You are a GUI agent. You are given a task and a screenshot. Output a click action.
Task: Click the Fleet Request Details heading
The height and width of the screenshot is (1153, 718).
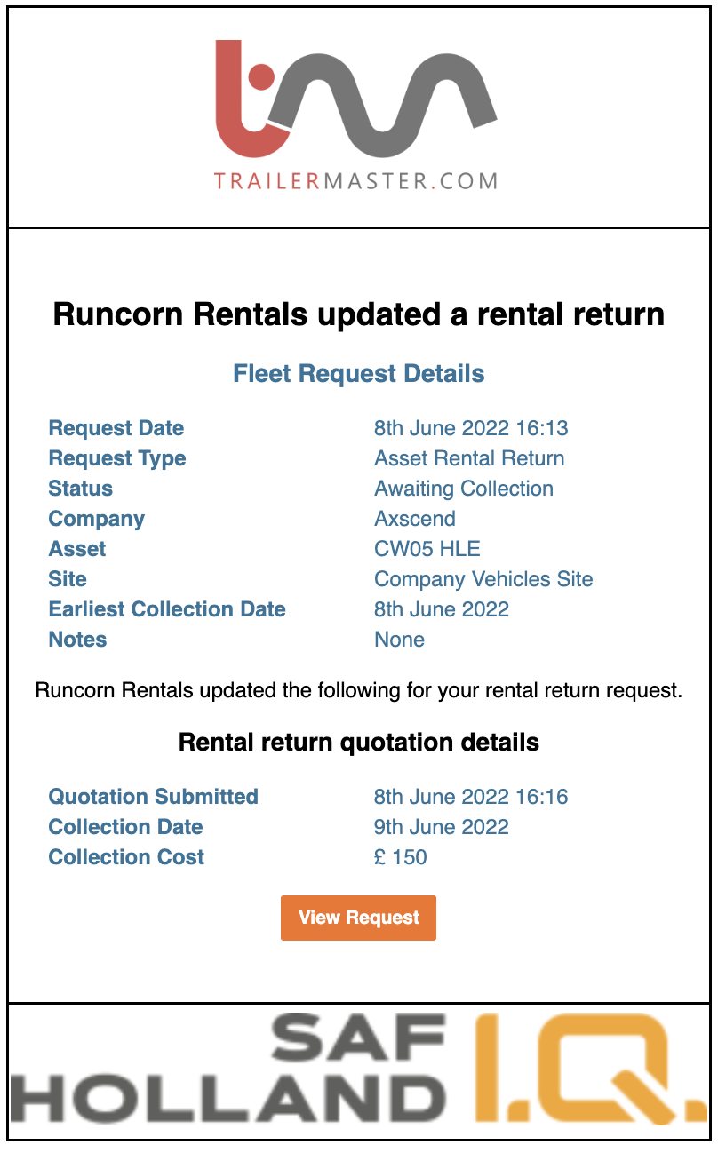click(358, 373)
